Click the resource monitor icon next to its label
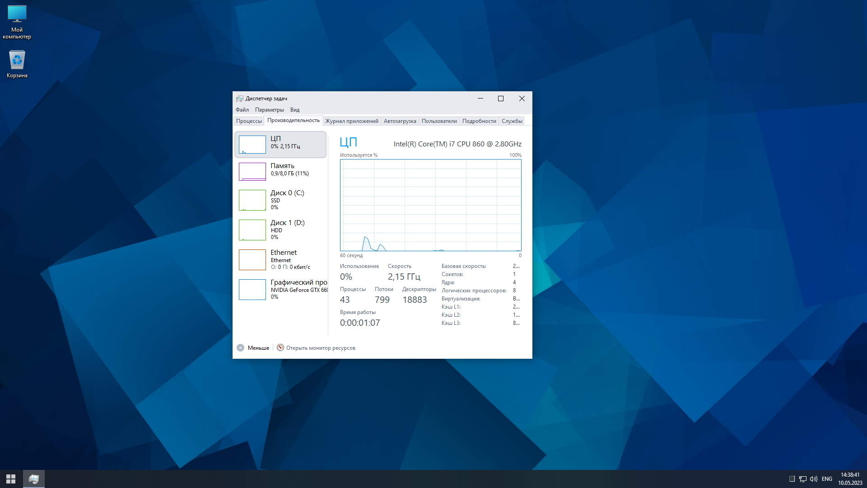The width and height of the screenshot is (867, 488). coord(280,347)
